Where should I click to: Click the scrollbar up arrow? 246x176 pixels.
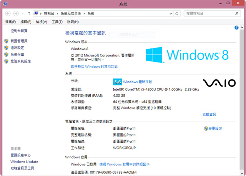point(242,27)
